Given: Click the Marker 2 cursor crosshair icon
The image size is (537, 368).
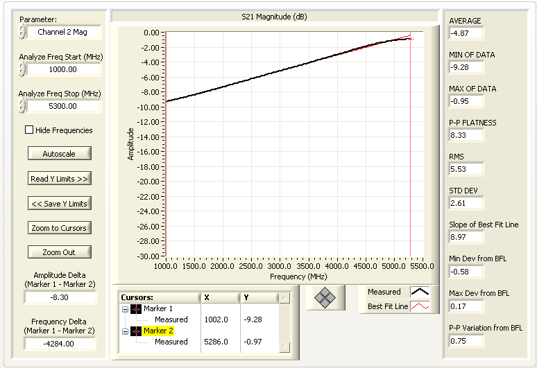Looking at the screenshot, I should (136, 331).
